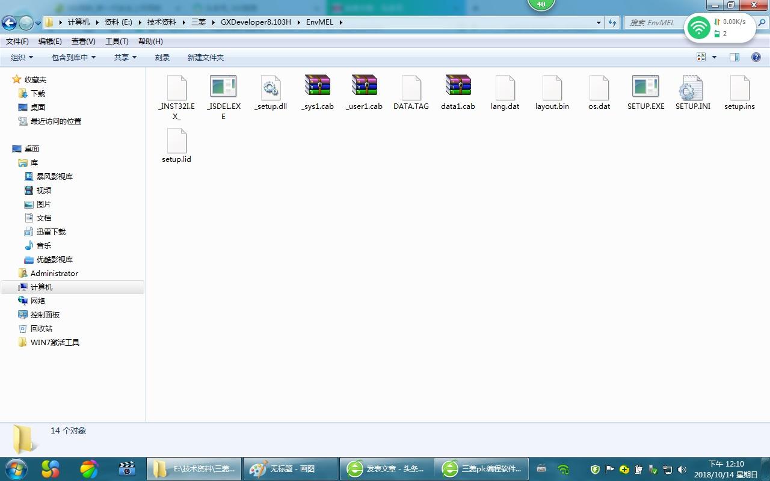Switch to the 无标题 - 画图 taskbar window
Viewport: 770px width, 481px height.
[290, 468]
